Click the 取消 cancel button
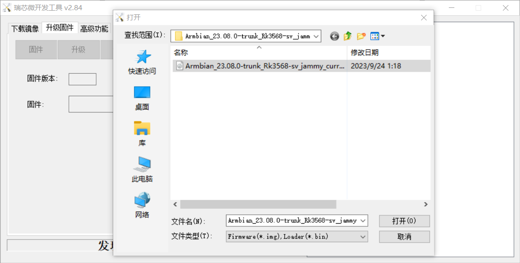Viewport: 520px width, 263px height. [404, 237]
